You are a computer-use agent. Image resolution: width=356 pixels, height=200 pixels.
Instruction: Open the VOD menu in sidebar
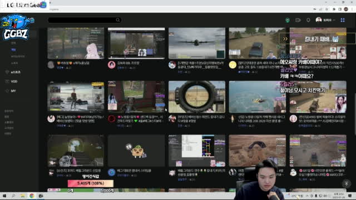14,82
